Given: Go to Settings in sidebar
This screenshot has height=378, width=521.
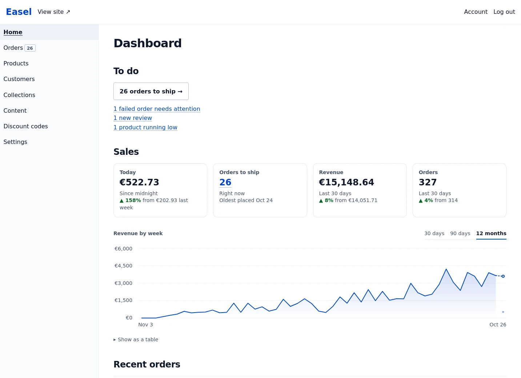Looking at the screenshot, I should click(49, 142).
